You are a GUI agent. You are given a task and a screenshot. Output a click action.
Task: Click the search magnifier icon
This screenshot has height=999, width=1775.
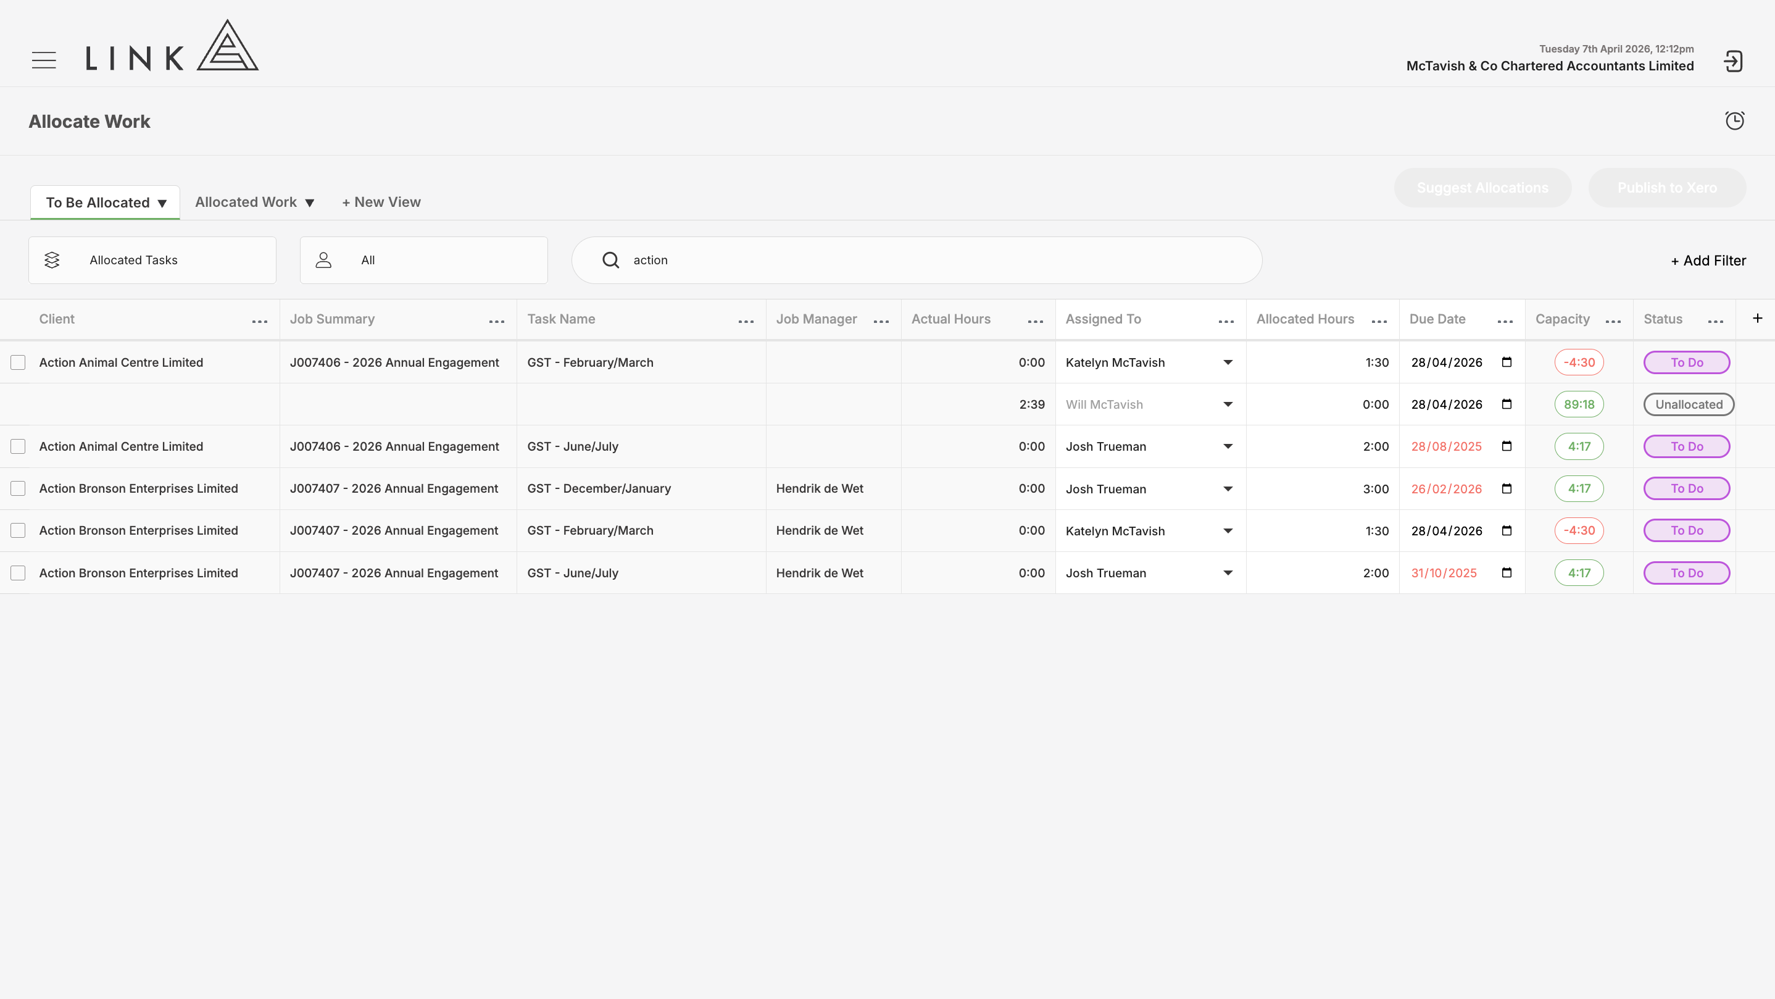coord(610,260)
